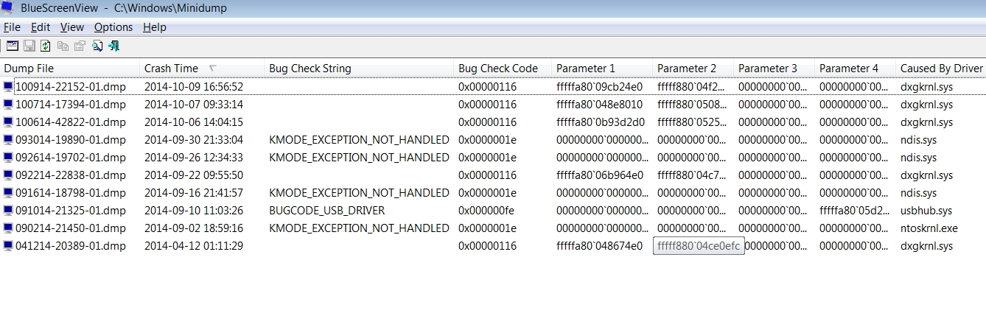Viewport: 986px width, 316px height.
Task: Sort by the Dump File column header
Action: tap(70, 68)
